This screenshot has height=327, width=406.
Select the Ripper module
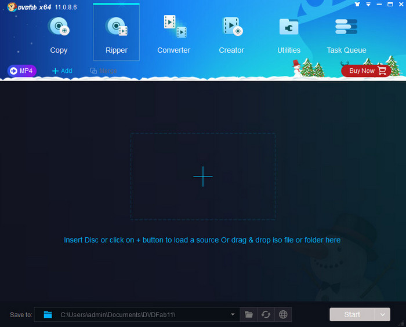116,35
